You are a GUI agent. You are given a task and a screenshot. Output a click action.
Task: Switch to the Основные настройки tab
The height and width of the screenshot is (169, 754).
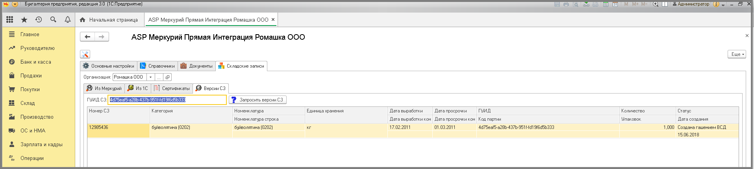tap(109, 66)
